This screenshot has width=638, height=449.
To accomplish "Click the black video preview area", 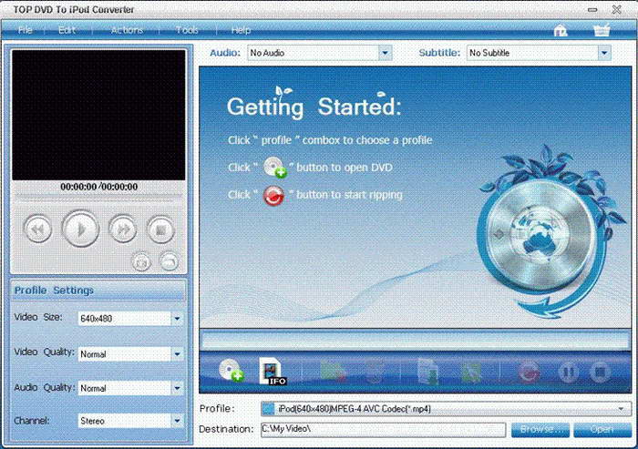I will point(98,115).
